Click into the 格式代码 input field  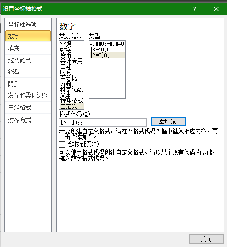[103, 123]
